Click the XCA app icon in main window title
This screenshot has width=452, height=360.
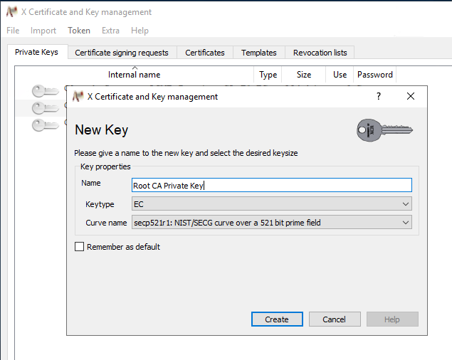point(12,12)
